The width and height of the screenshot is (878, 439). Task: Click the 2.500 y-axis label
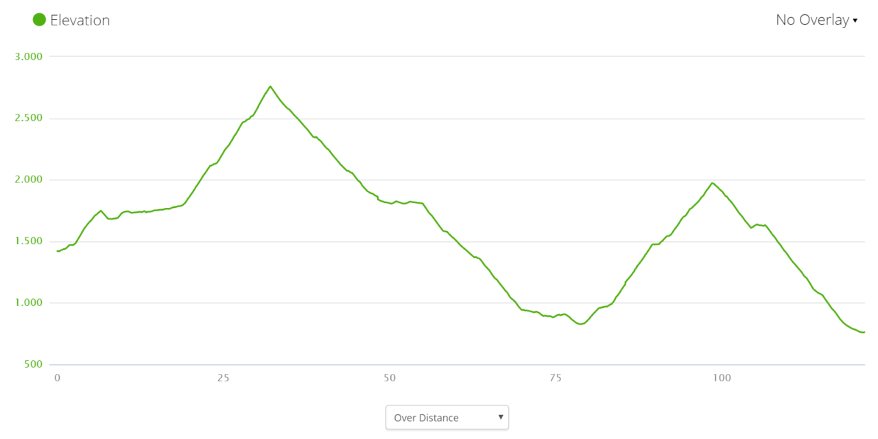click(x=28, y=118)
